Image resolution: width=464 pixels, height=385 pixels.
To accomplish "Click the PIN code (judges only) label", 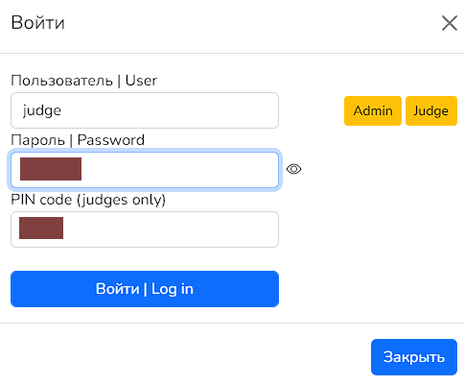I will tap(88, 200).
